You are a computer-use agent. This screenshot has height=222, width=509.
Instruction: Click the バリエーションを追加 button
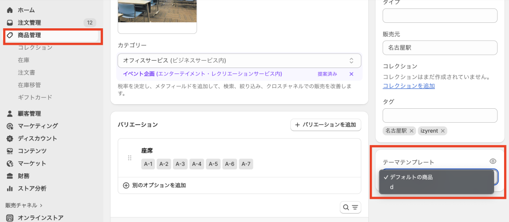point(326,125)
